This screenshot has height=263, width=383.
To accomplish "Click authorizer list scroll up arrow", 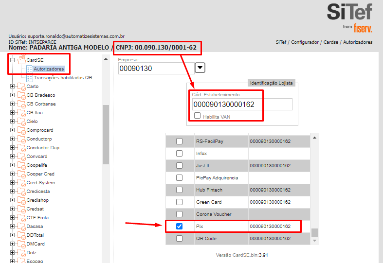I will [314, 138].
